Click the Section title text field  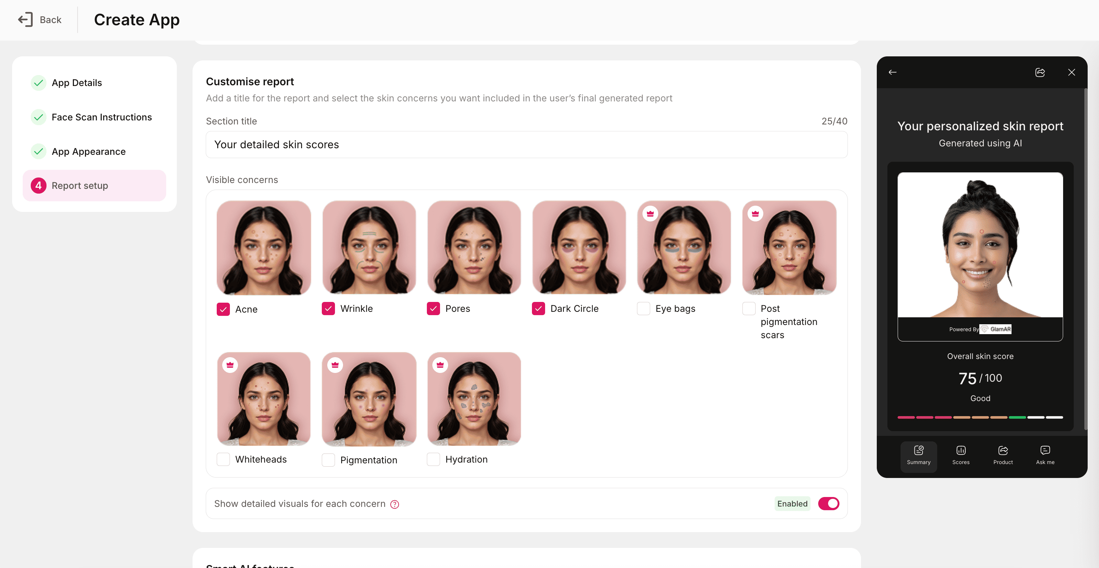[526, 145]
